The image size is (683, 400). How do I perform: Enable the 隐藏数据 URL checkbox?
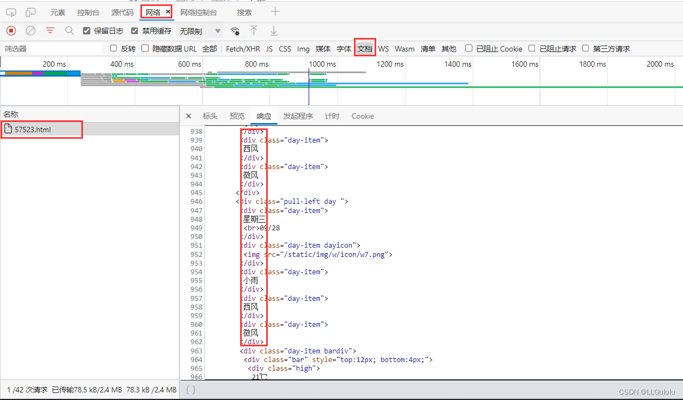[x=145, y=48]
